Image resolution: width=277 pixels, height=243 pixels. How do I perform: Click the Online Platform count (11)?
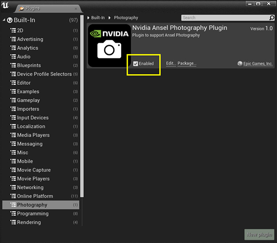(x=74, y=196)
